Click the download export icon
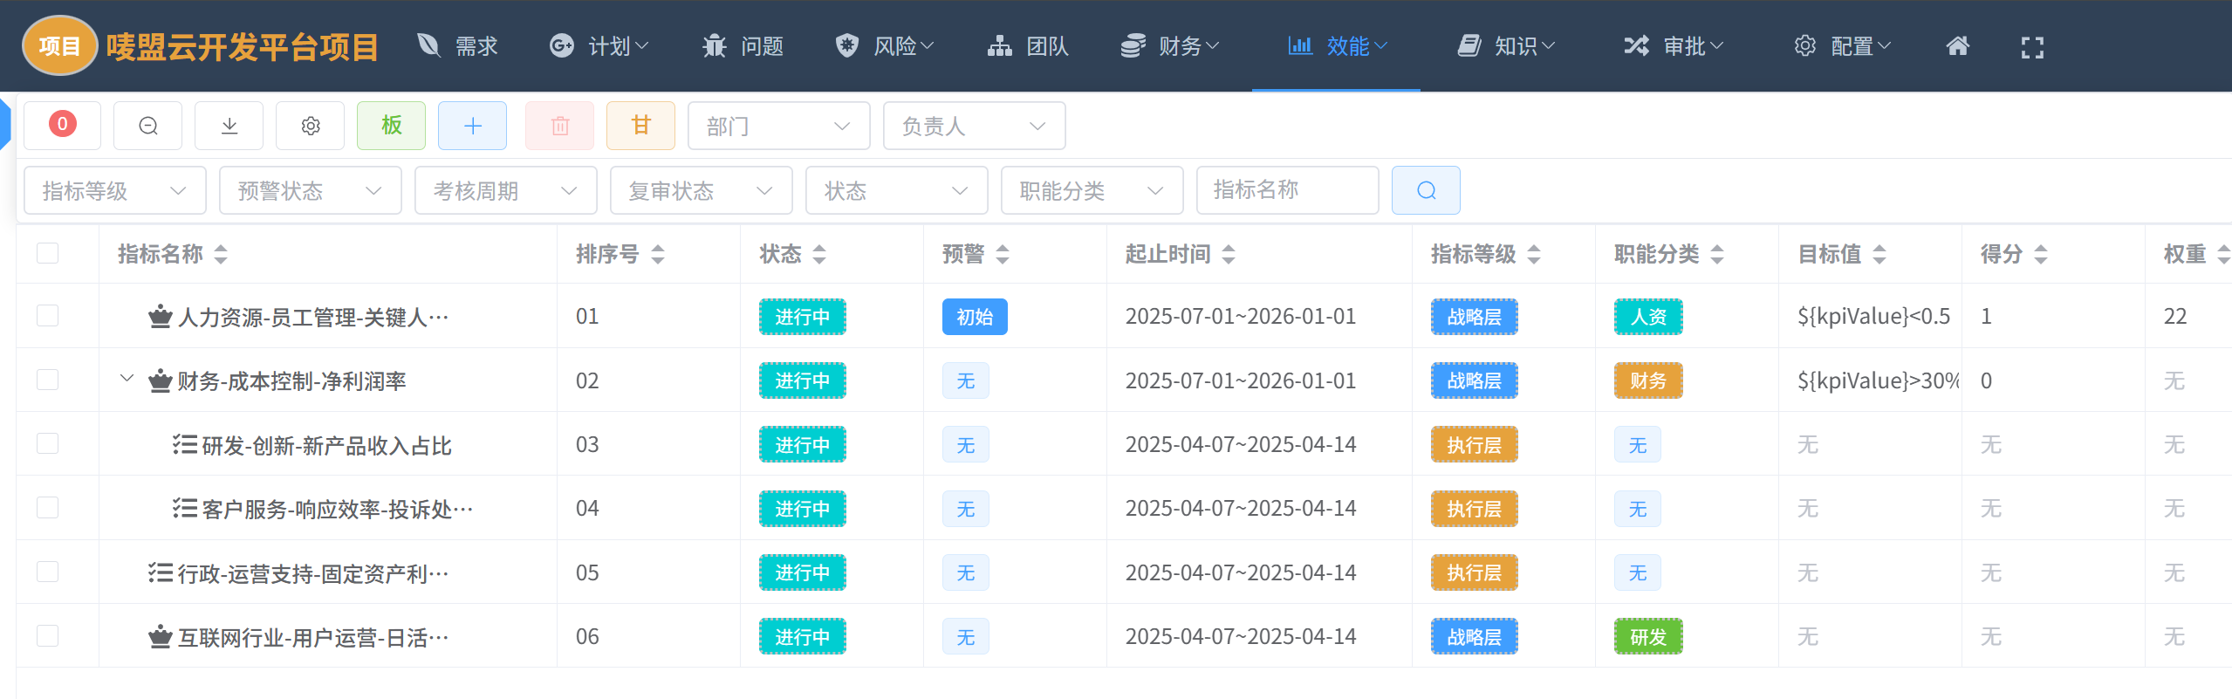Image resolution: width=2232 pixels, height=699 pixels. coord(229,126)
